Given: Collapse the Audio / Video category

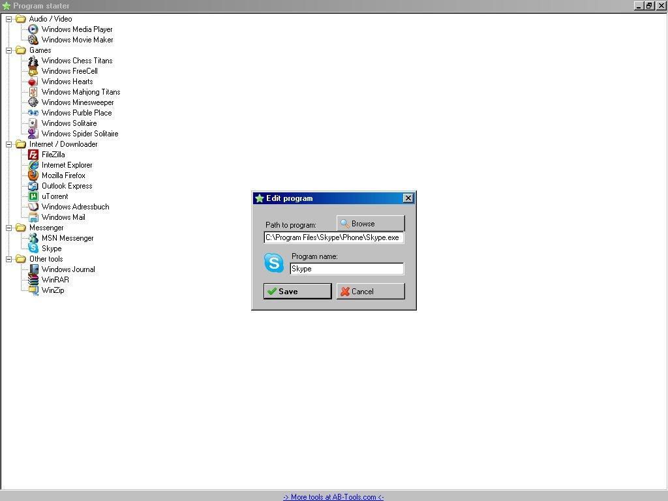Looking at the screenshot, I should 8,19.
